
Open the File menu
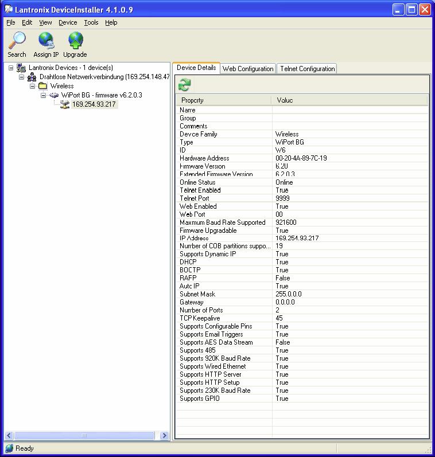pyautogui.click(x=10, y=22)
